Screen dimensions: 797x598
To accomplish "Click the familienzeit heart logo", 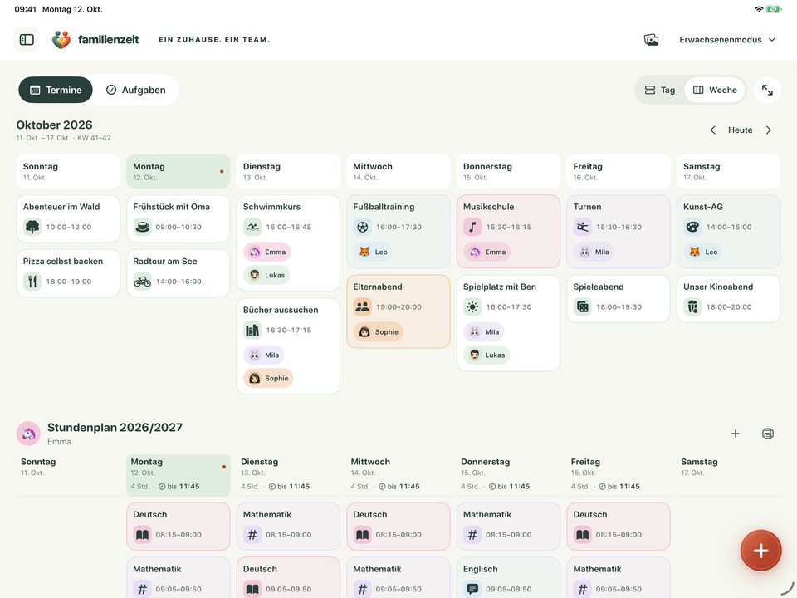I will 61,40.
